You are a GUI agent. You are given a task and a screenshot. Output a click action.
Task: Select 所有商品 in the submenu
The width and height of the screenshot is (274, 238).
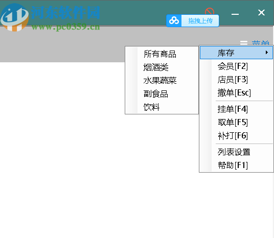pyautogui.click(x=162, y=54)
